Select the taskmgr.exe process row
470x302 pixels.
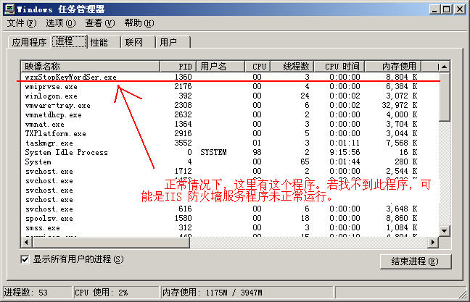click(230, 143)
